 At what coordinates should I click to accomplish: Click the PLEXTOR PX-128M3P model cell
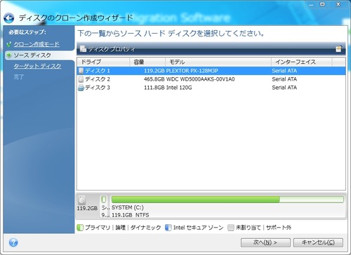coord(192,71)
